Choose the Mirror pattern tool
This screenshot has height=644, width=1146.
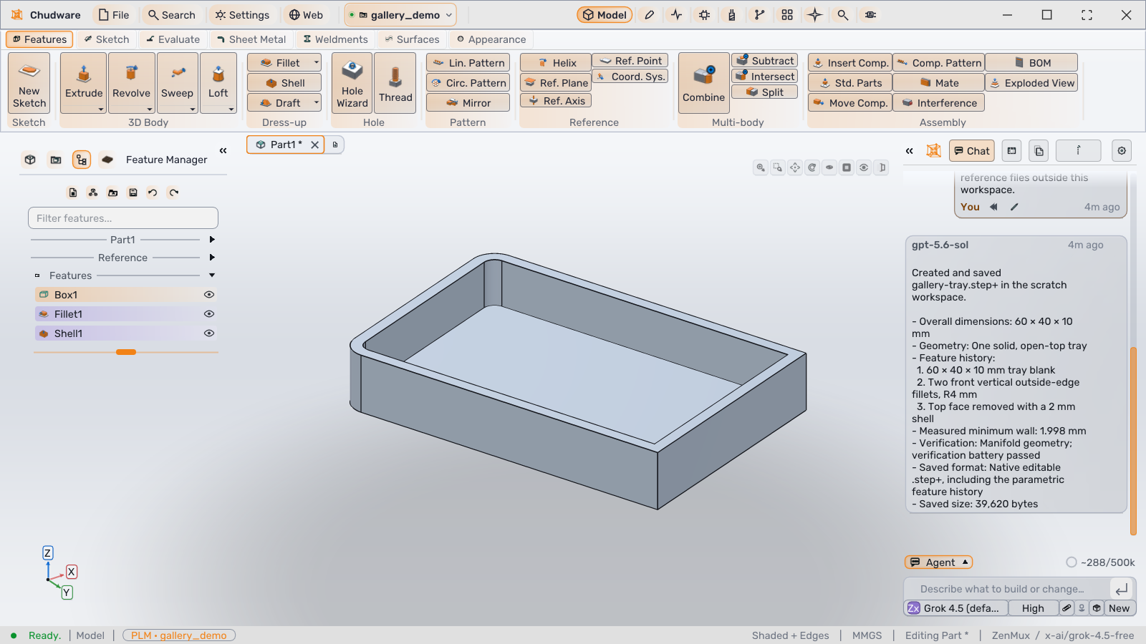pos(468,103)
